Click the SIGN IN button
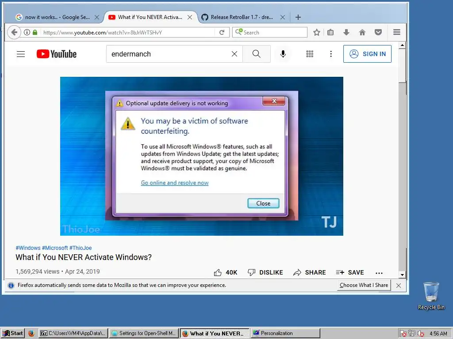Image resolution: width=453 pixels, height=339 pixels. click(367, 54)
